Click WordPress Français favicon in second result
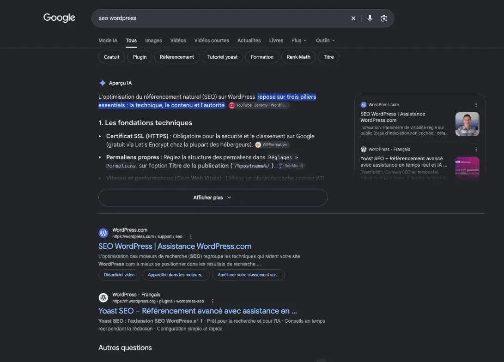 click(103, 298)
